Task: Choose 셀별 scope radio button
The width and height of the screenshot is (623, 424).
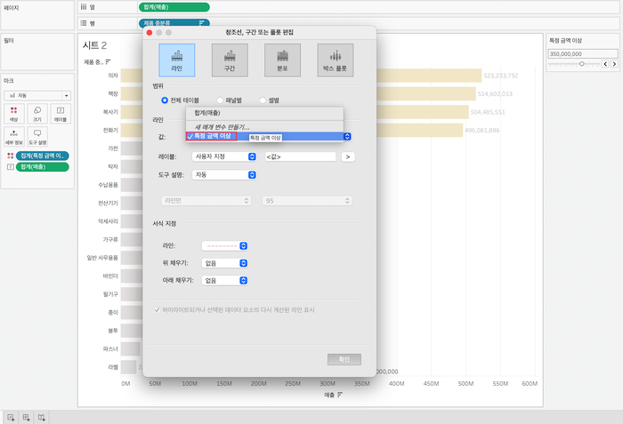Action: coord(263,100)
